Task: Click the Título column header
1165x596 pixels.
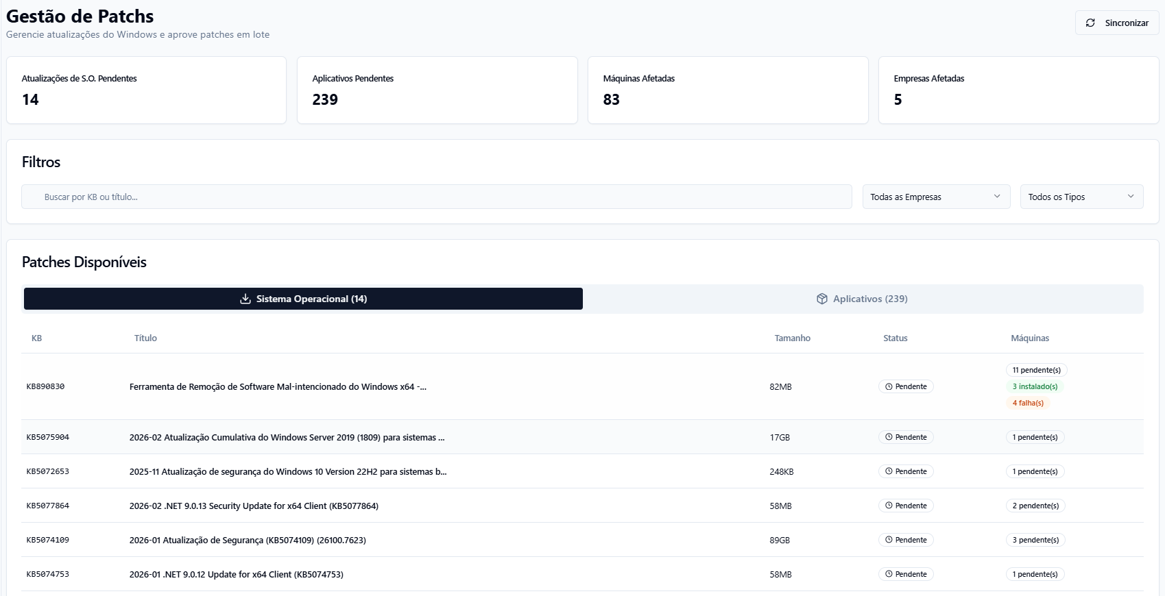Action: pyautogui.click(x=145, y=338)
